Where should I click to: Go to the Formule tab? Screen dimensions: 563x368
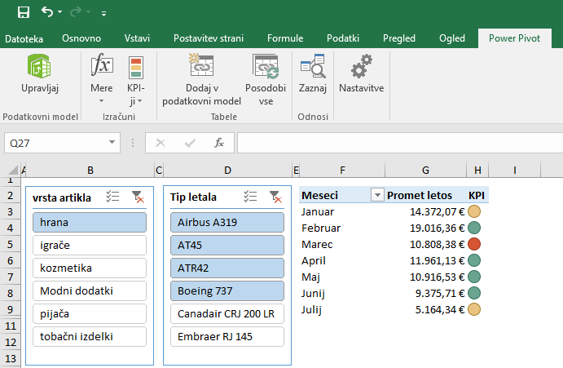click(285, 38)
